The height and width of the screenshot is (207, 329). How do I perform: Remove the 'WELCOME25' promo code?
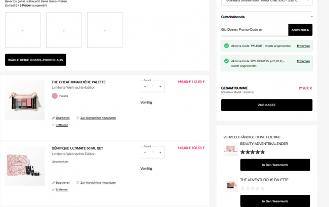(x=303, y=61)
